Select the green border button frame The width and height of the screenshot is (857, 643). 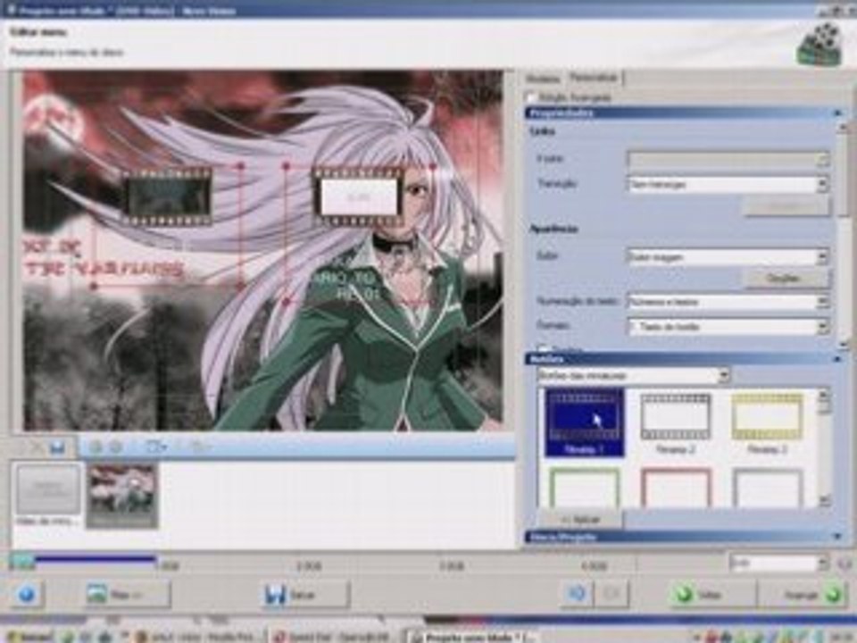coord(584,488)
